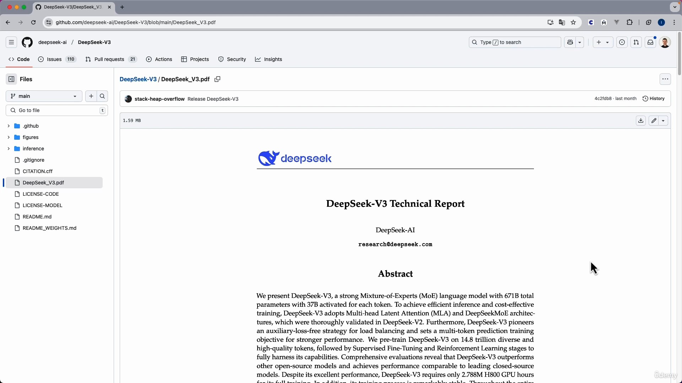This screenshot has width=682, height=383.
Task: Copy file path to clipboard
Action: [217, 79]
